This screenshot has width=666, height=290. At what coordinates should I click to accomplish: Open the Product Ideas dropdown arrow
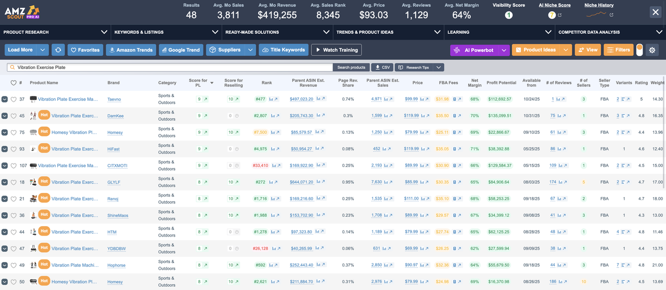pos(566,50)
